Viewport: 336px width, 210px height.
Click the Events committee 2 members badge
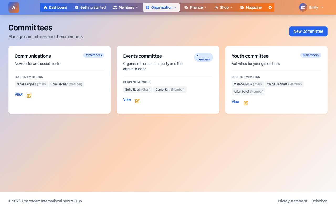pos(203,57)
